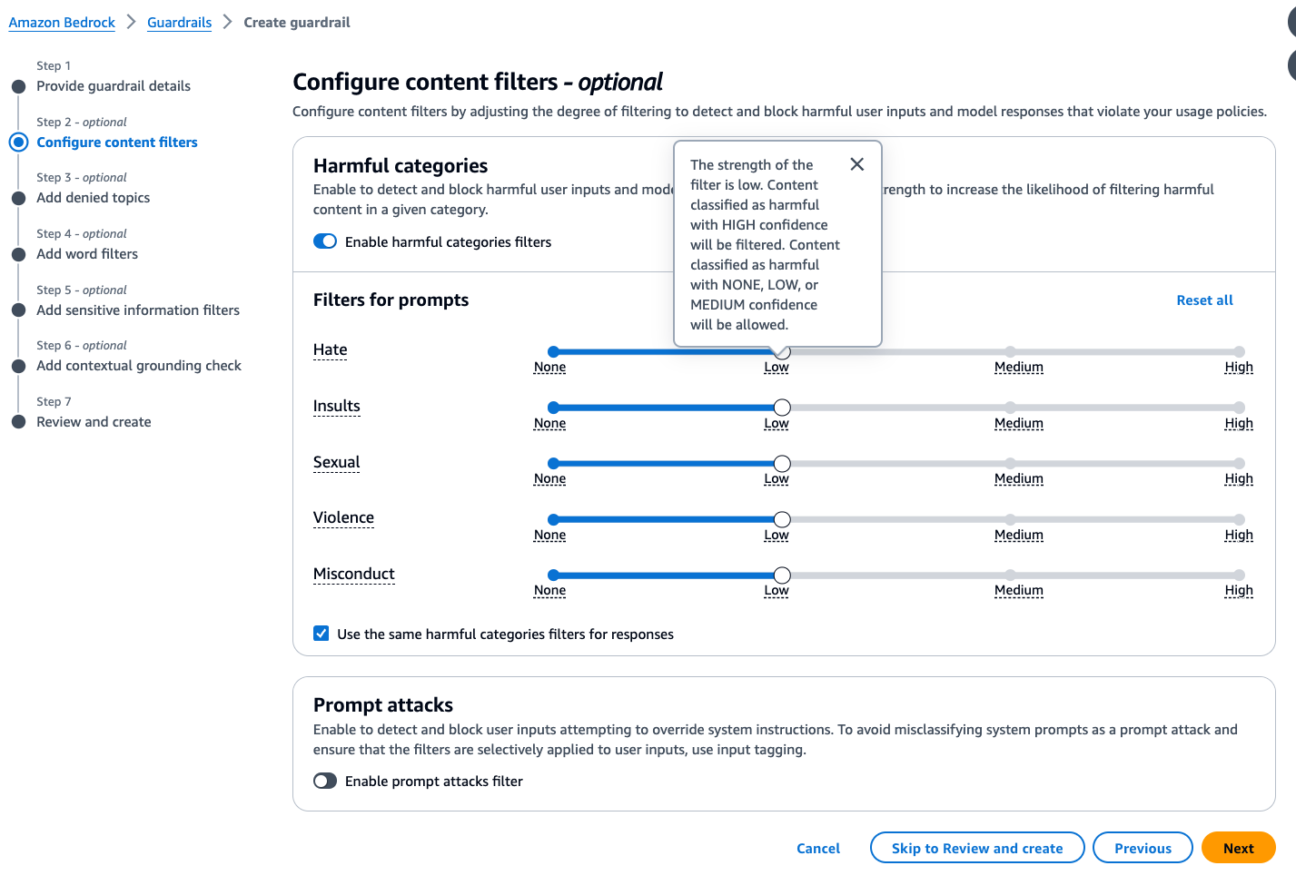The image size is (1296, 895).
Task: Proceed with the Next button
Action: point(1238,848)
